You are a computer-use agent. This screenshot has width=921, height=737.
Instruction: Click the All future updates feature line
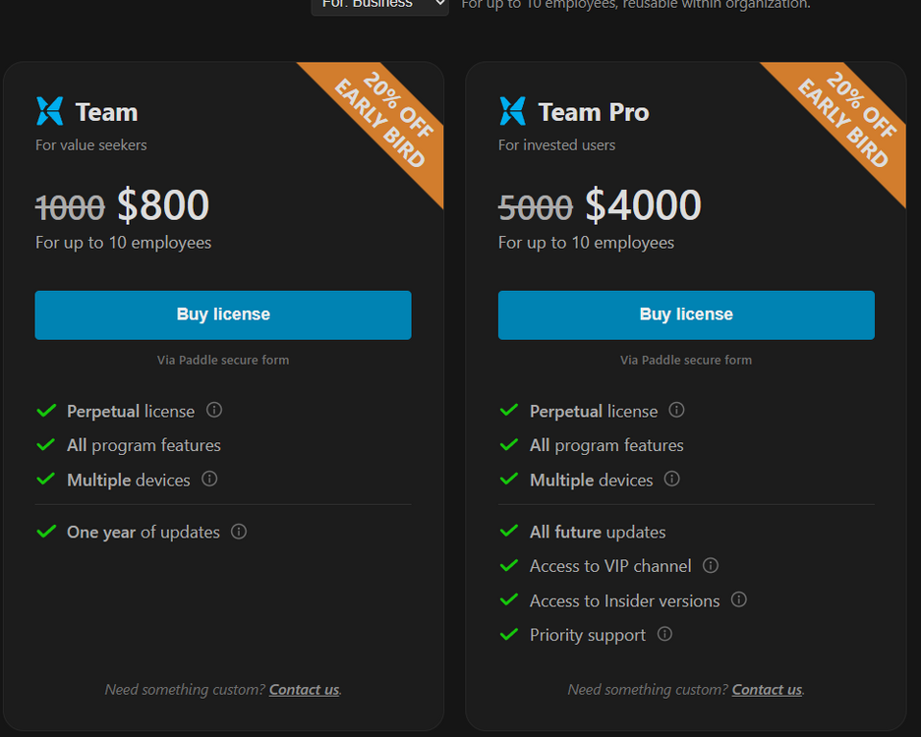pyautogui.click(x=598, y=532)
